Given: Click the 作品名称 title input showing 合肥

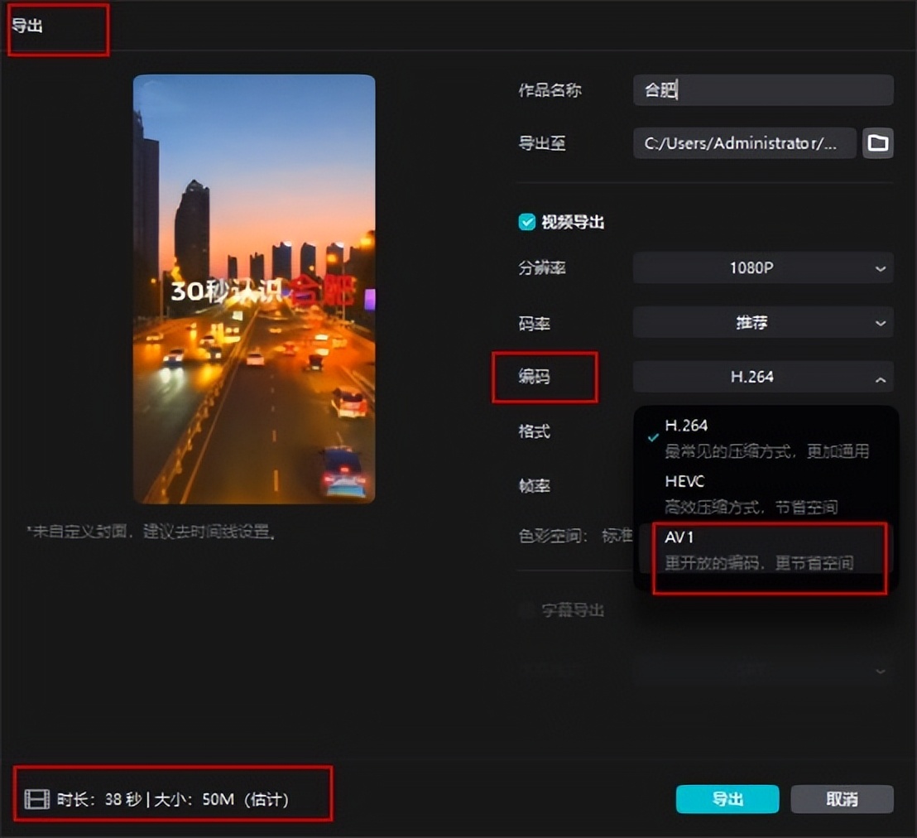Looking at the screenshot, I should (x=761, y=89).
